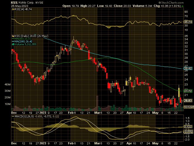Click the RSI(14) 45.74 legend label
Viewport: 194px width, 146px height.
tap(23, 9)
